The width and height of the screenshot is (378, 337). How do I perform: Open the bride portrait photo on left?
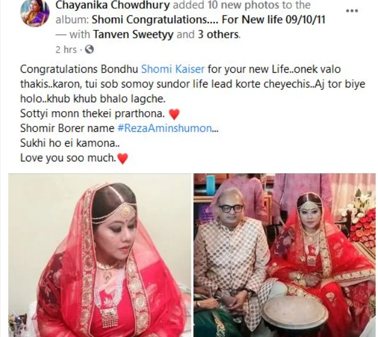(100, 255)
